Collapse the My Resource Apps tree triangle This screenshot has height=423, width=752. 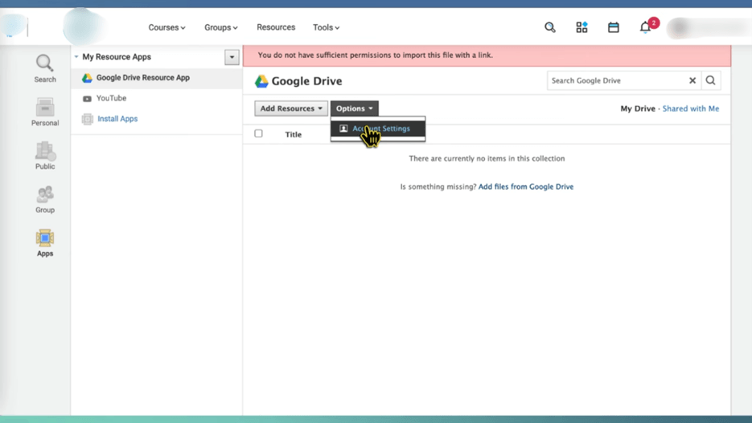(x=76, y=56)
